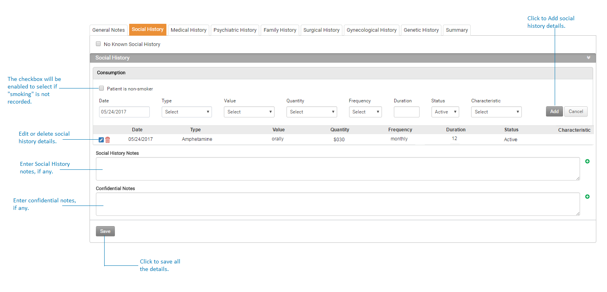
Task: Go to the Summary tab
Action: pos(456,30)
